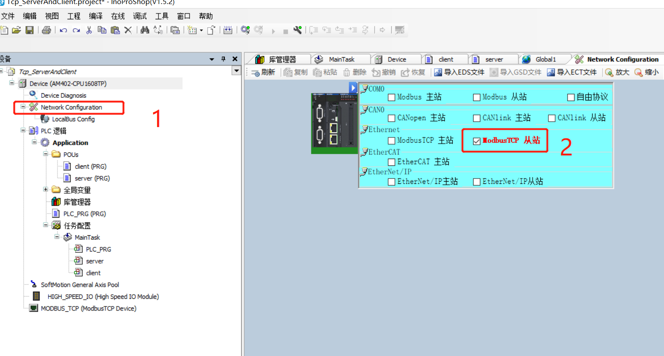Open the 工程 menu

(74, 16)
